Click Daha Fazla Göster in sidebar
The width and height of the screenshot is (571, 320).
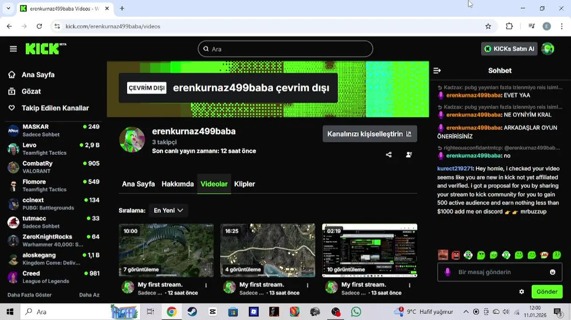point(29,295)
